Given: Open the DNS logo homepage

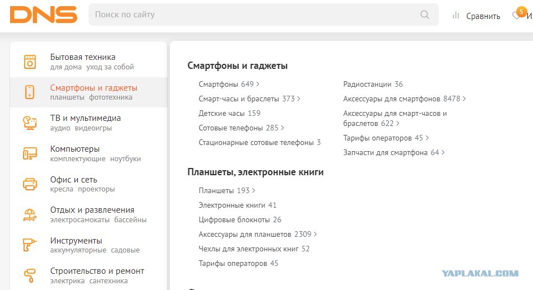Looking at the screenshot, I should point(44,15).
